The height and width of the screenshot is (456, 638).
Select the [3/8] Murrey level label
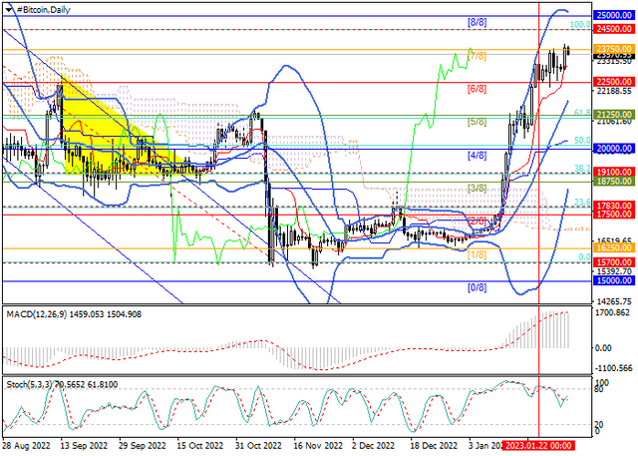(x=477, y=189)
